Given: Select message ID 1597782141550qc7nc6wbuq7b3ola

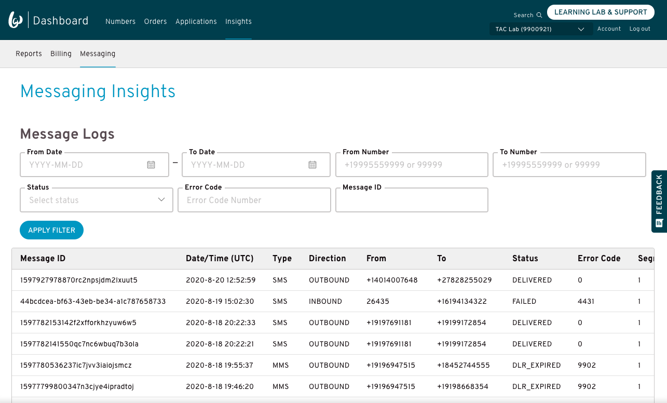Looking at the screenshot, I should pyautogui.click(x=79, y=344).
